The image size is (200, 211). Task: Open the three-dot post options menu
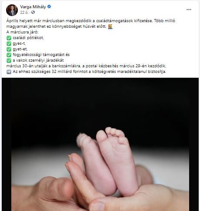[189, 10]
